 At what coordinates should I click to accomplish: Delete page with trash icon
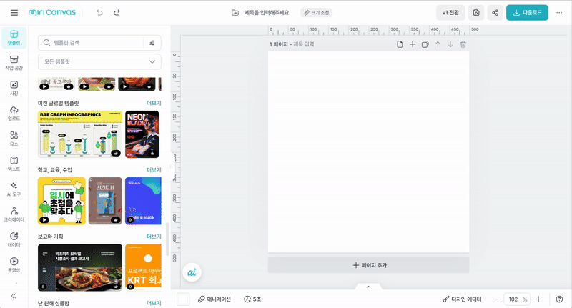tap(463, 44)
